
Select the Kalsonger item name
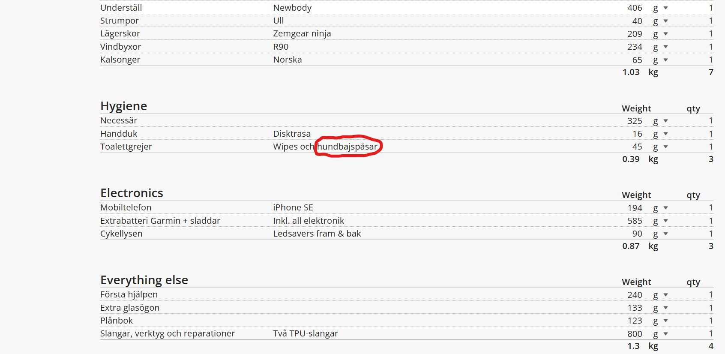pyautogui.click(x=120, y=60)
